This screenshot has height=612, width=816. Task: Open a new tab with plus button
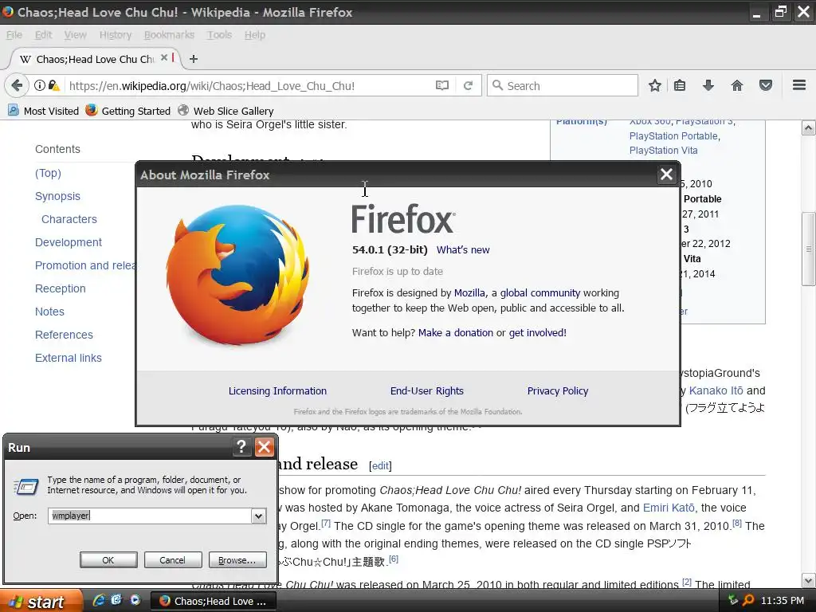194,59
